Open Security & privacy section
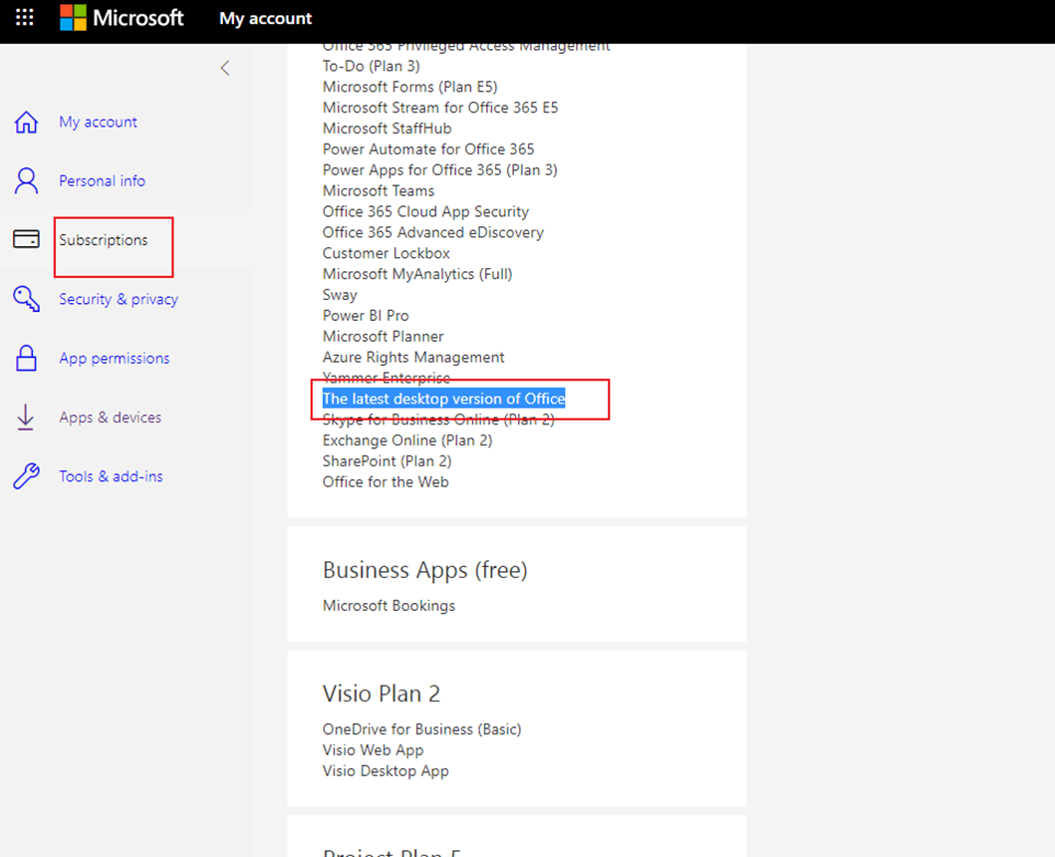1055x857 pixels. (x=119, y=299)
